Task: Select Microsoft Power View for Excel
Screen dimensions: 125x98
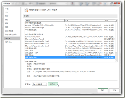Action: 70,46
